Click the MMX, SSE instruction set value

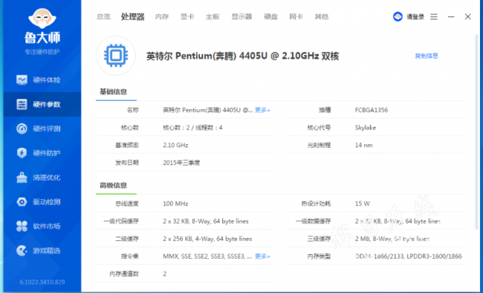[207, 257]
